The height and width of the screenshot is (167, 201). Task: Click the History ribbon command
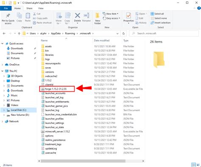click(x=141, y=22)
